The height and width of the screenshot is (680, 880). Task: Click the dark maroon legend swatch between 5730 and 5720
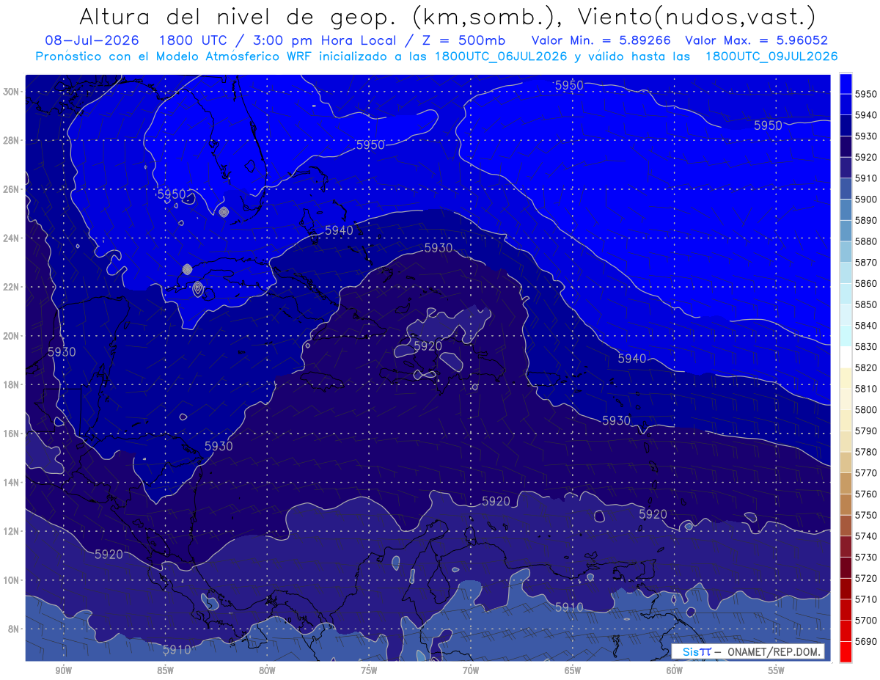[846, 567]
